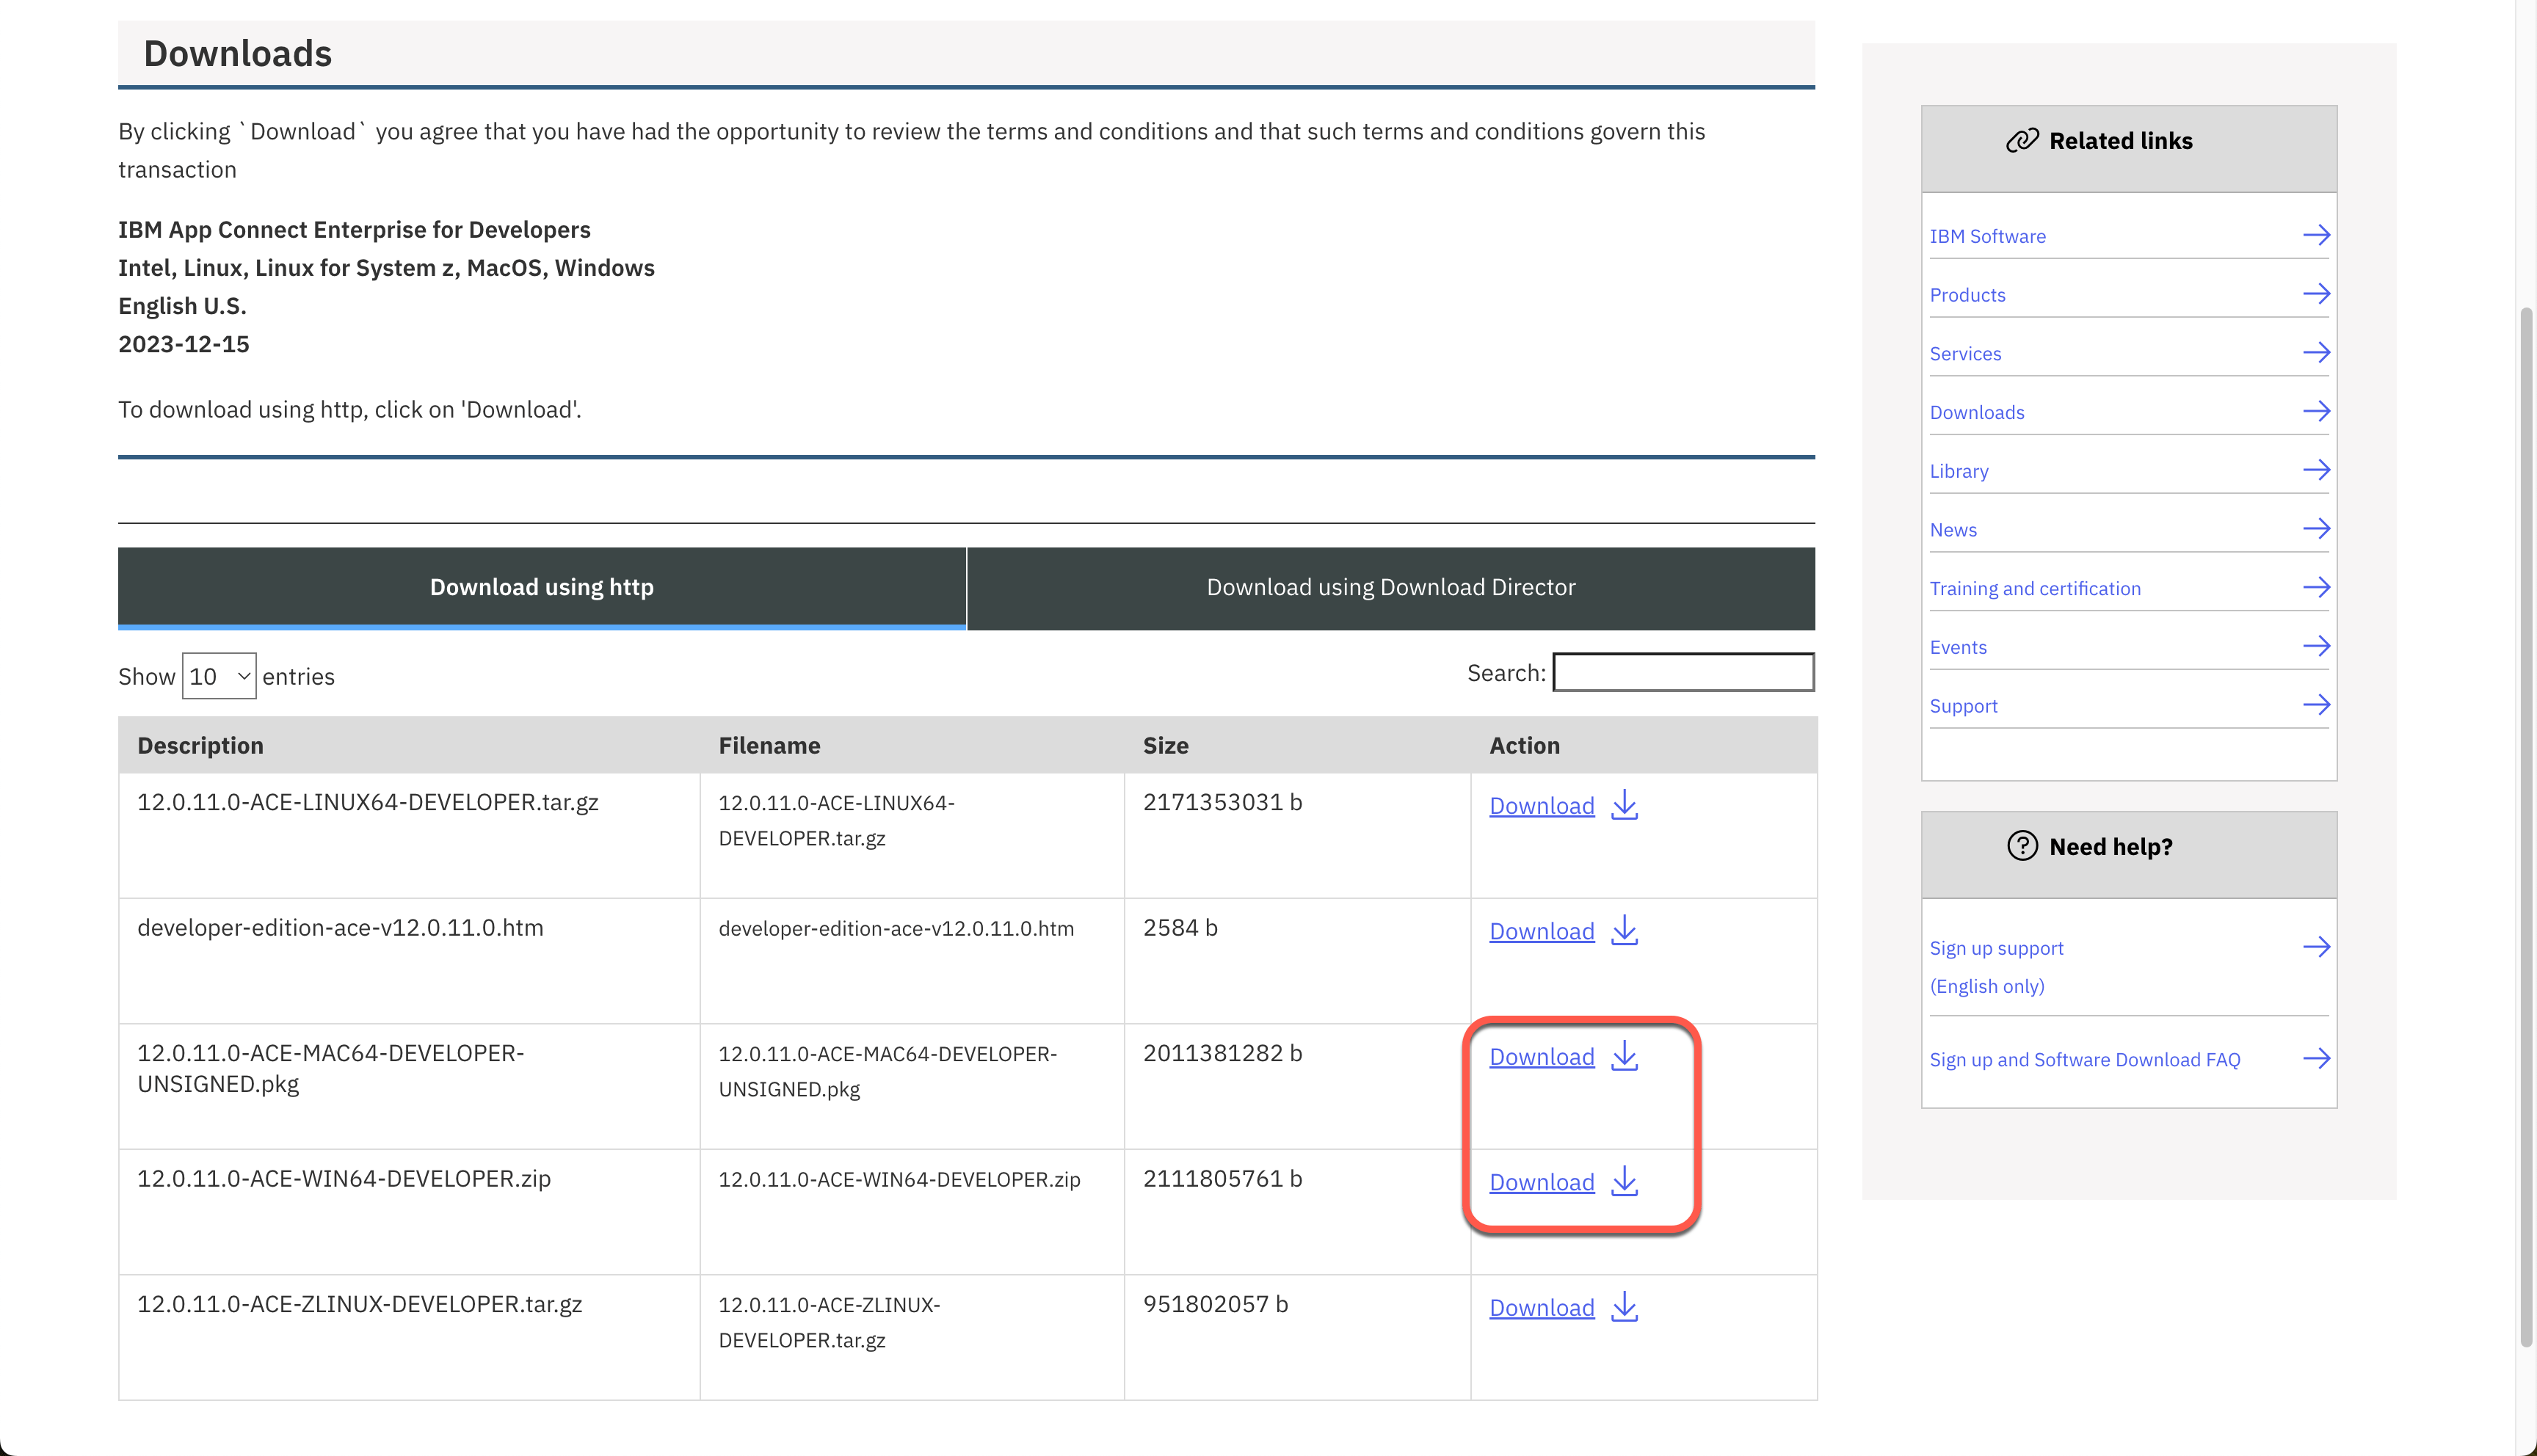Click Download link for MAC64 unsigned pkg
2537x1456 pixels.
[1541, 1057]
